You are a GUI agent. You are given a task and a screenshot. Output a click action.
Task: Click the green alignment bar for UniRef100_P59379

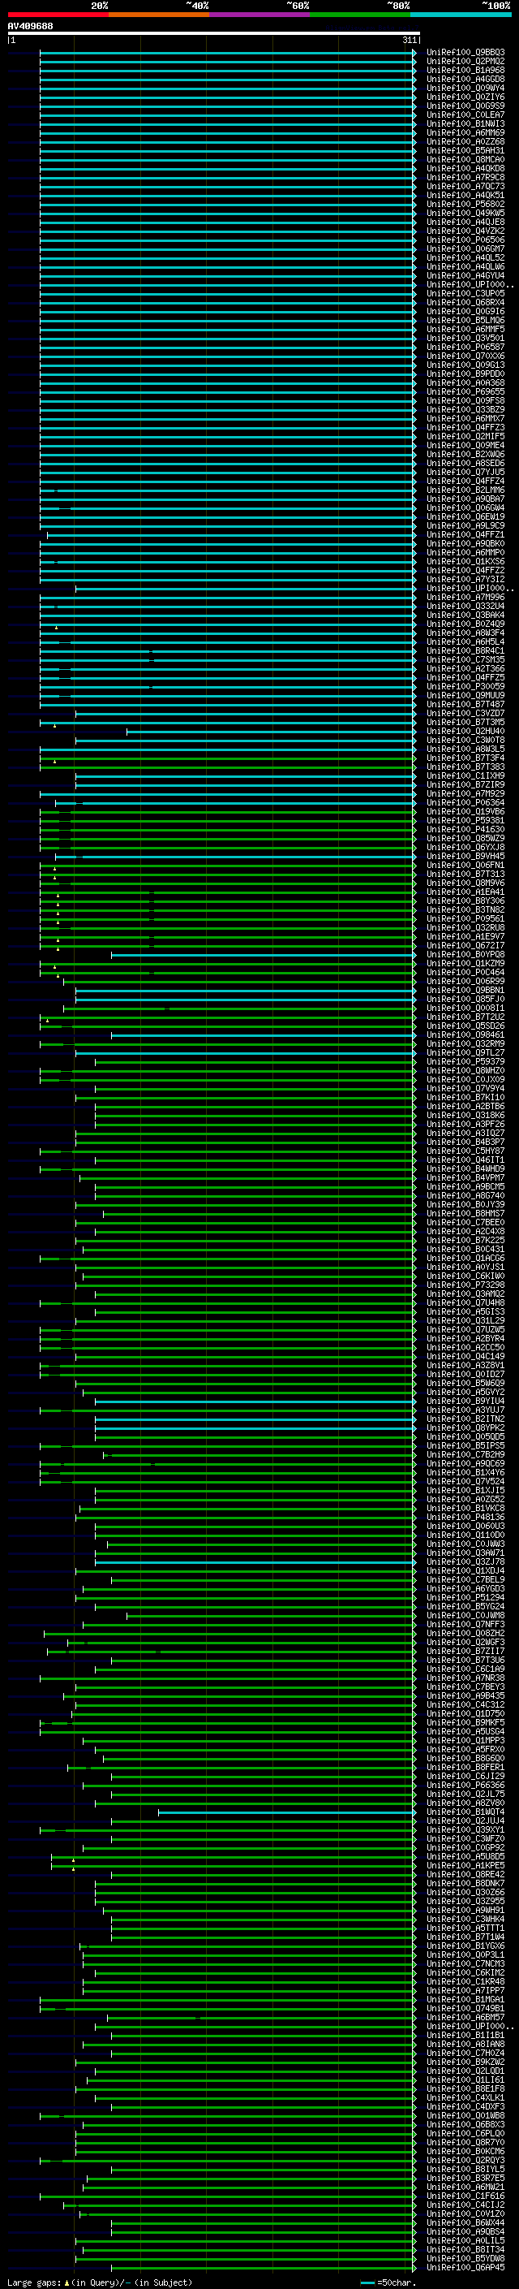pyautogui.click(x=255, y=1062)
